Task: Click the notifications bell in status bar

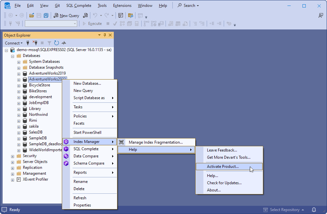Action: (x=314, y=210)
